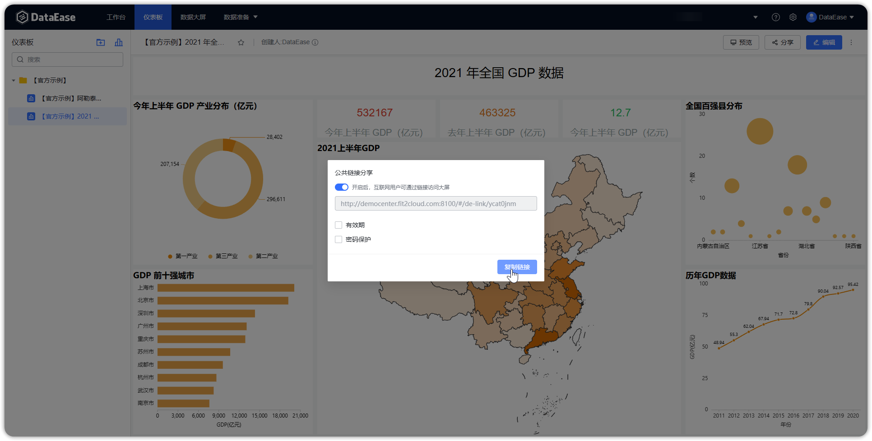
Task: Click the 预览 button
Action: point(741,42)
